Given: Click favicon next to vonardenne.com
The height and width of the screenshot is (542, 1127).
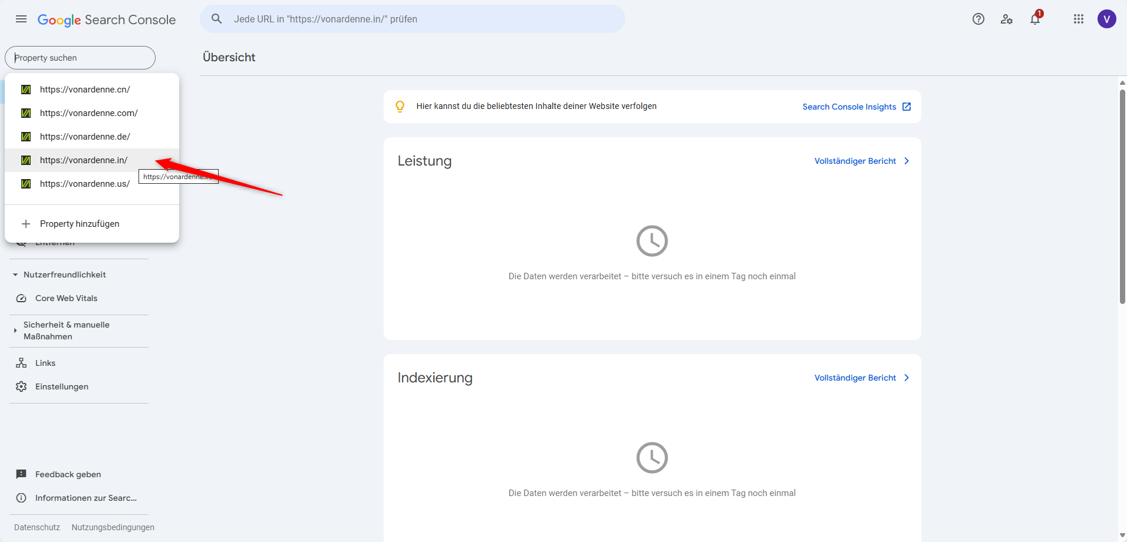Looking at the screenshot, I should coord(26,113).
